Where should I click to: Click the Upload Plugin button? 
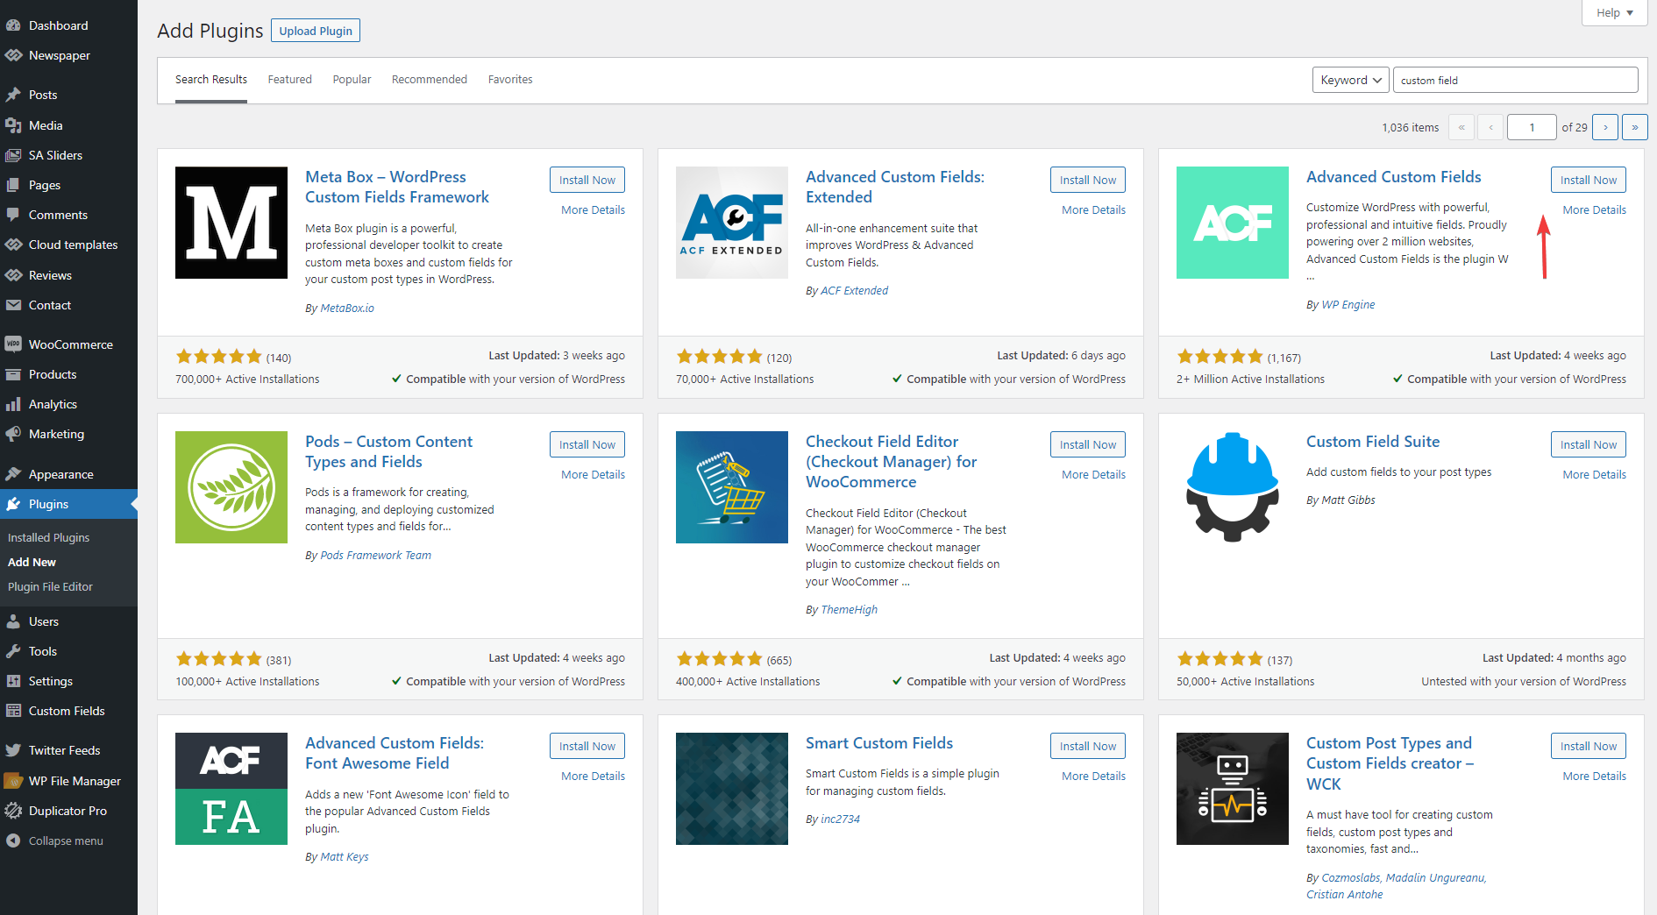point(316,31)
